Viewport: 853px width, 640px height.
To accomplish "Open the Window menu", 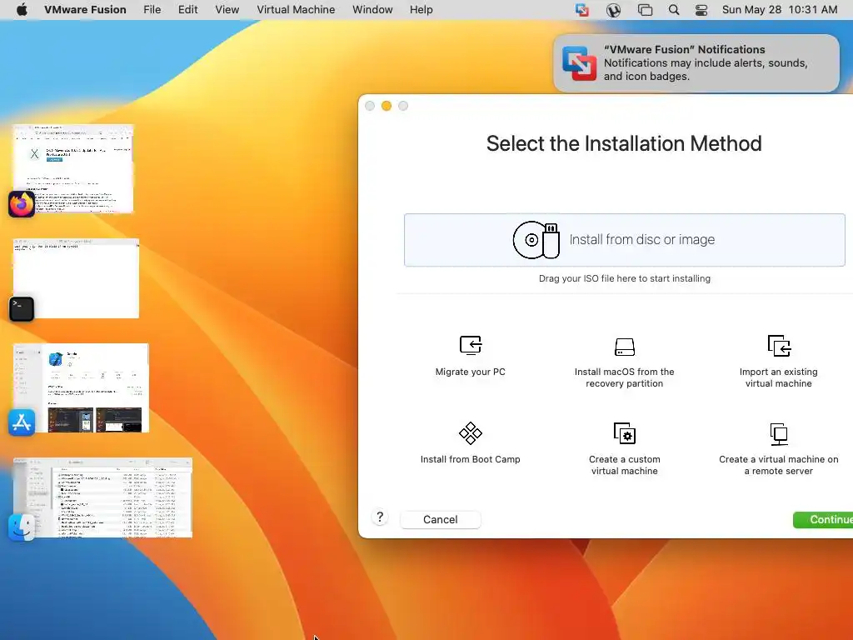I will point(372,10).
